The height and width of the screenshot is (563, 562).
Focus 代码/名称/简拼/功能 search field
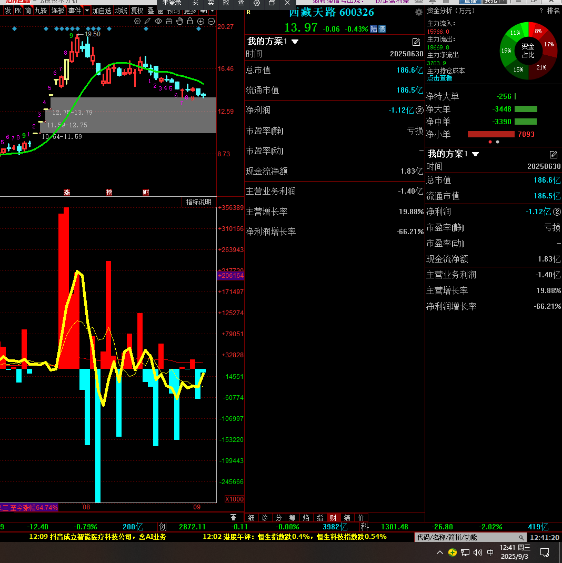coord(470,538)
